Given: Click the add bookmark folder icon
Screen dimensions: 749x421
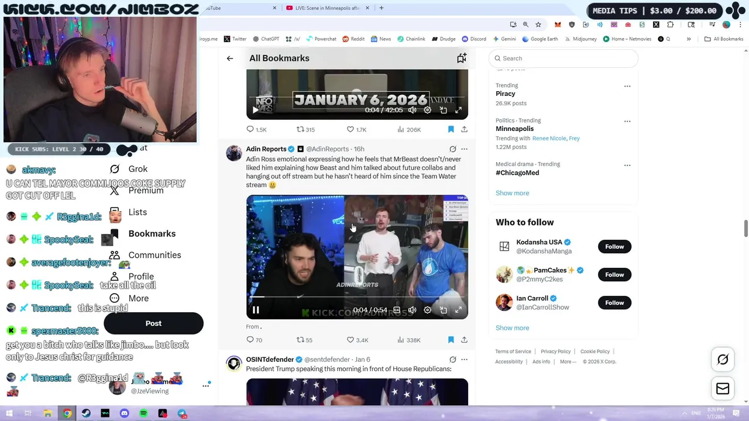Looking at the screenshot, I should pyautogui.click(x=462, y=58).
